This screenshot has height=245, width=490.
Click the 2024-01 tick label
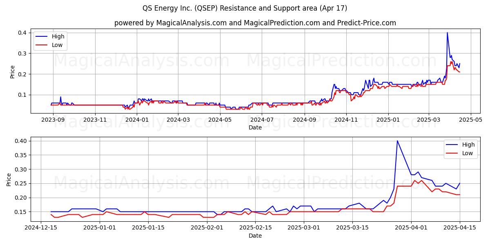click(x=137, y=120)
